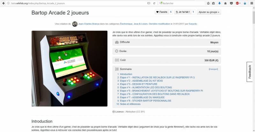Add tutorial to Favoris
Image resolution: width=255 pixels, height=132 pixels.
(162, 12)
